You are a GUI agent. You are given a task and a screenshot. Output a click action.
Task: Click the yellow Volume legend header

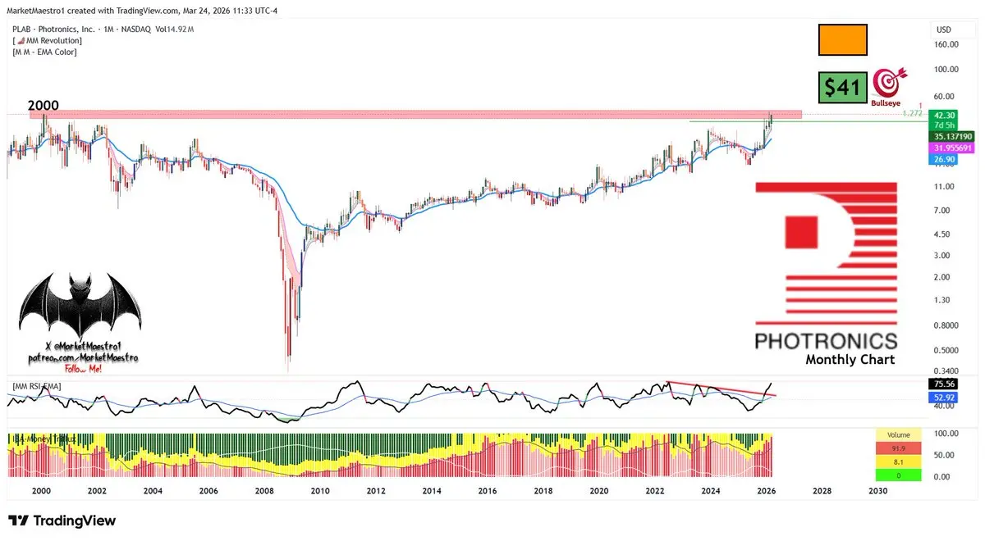[x=899, y=435]
